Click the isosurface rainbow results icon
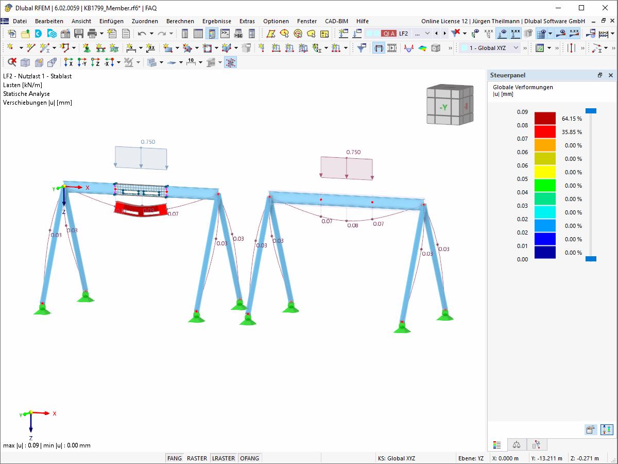618x464 pixels. pyautogui.click(x=422, y=48)
